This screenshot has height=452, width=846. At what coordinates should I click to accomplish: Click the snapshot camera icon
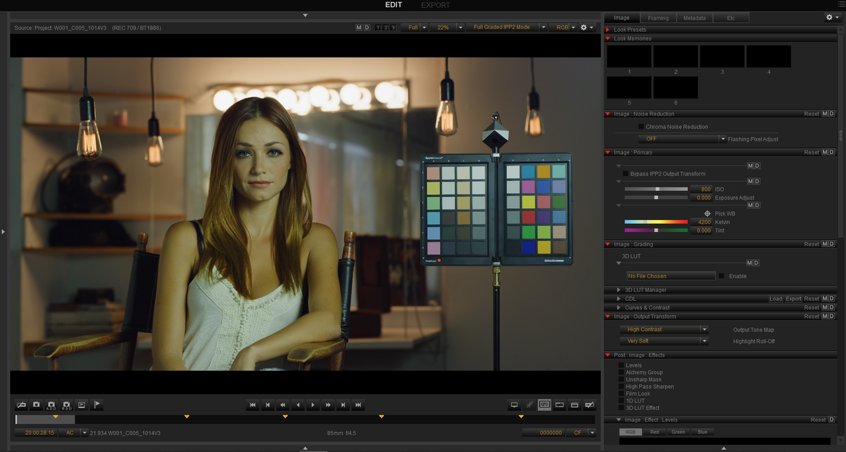(36, 404)
